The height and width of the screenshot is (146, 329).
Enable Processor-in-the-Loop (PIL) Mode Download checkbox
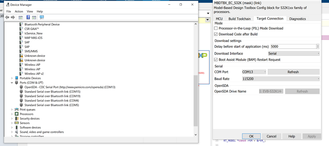tap(216, 28)
